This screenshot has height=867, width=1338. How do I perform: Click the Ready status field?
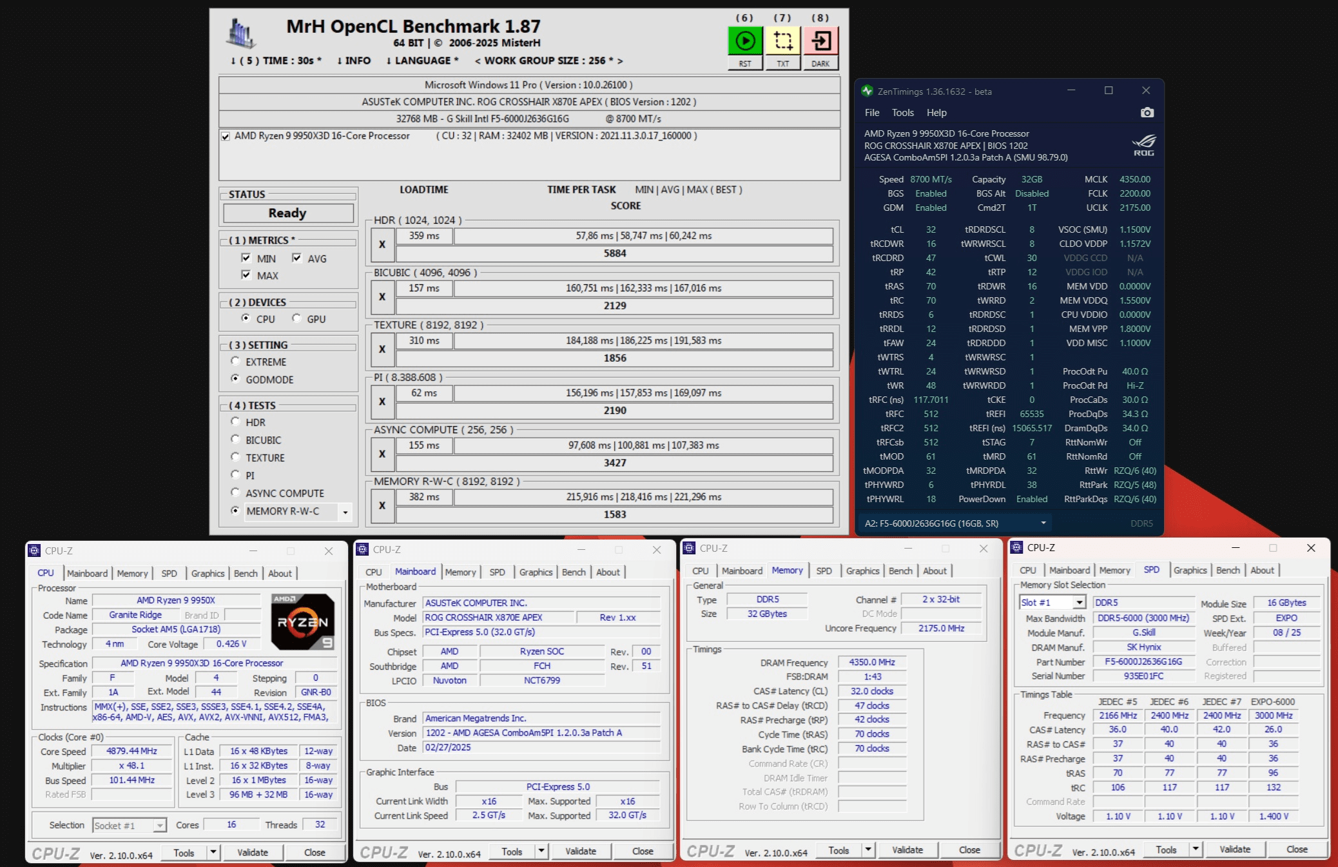(288, 213)
